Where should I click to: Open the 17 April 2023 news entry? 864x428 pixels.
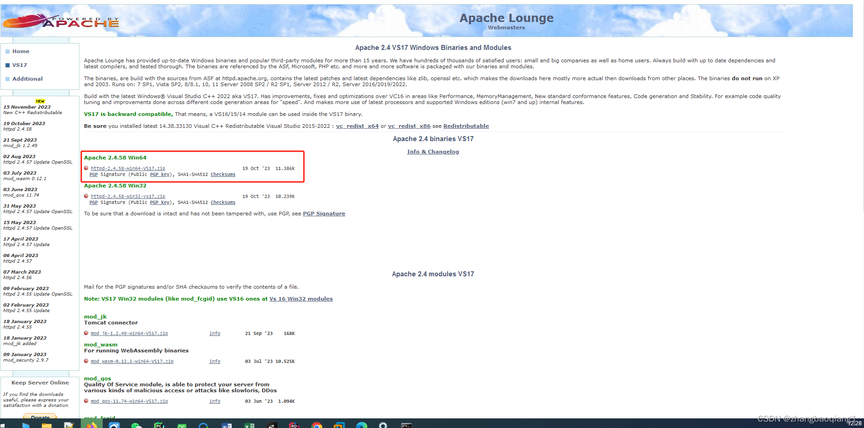pyautogui.click(x=27, y=241)
